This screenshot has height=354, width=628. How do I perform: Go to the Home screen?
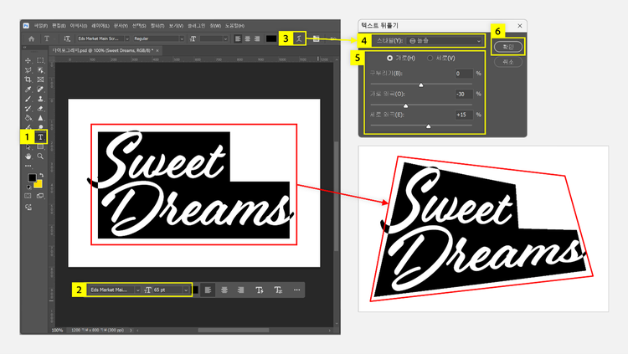click(31, 38)
